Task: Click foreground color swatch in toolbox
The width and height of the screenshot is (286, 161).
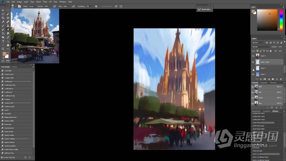Action: (4, 54)
